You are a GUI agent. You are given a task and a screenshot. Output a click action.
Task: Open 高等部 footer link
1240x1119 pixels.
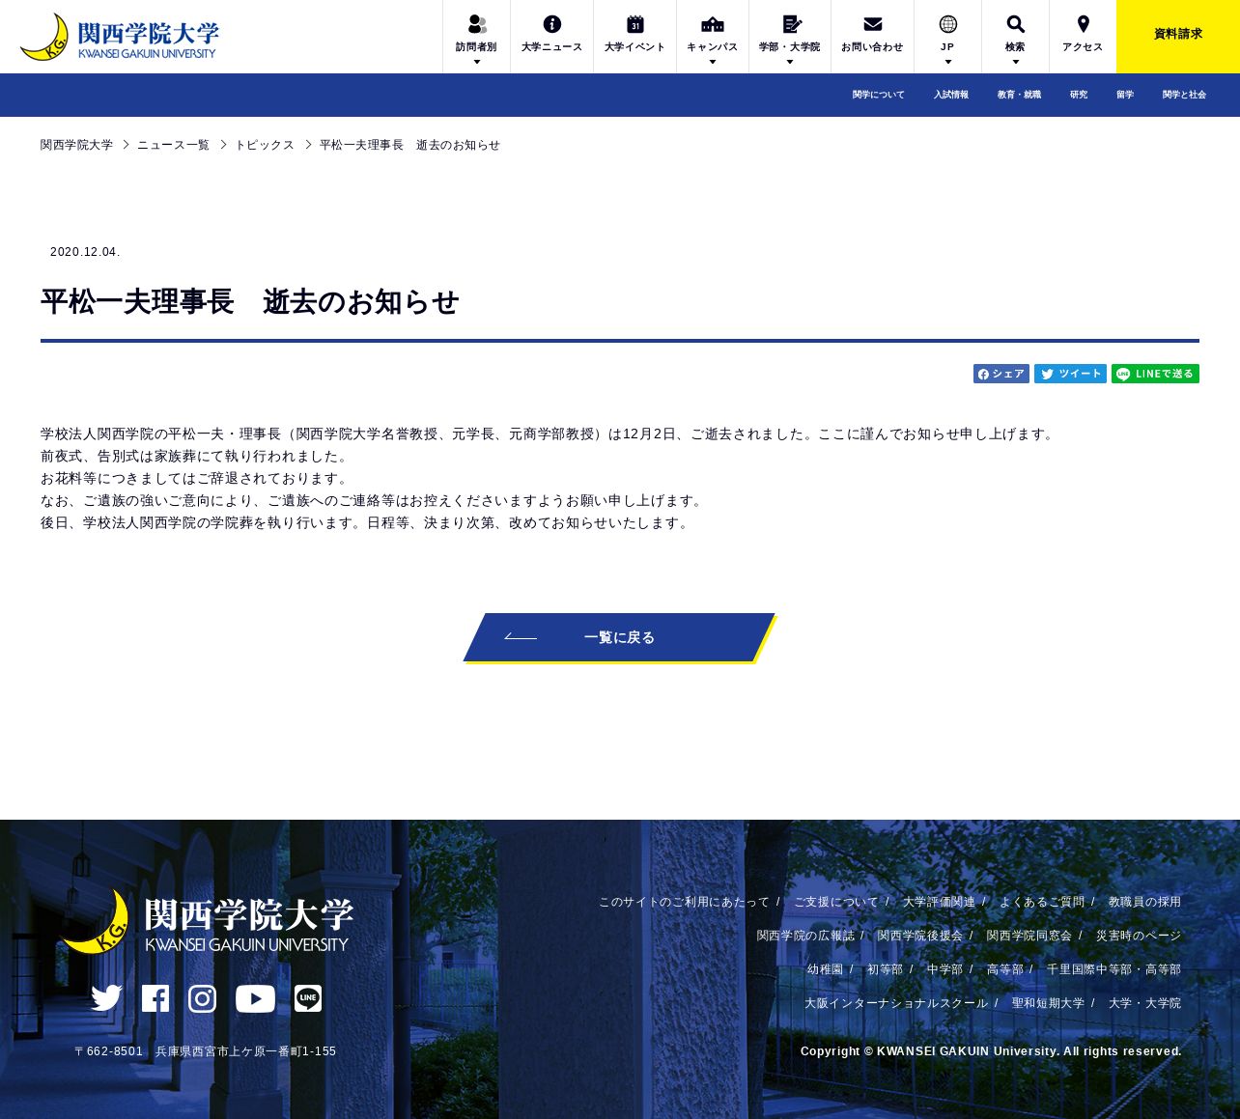click(1004, 969)
